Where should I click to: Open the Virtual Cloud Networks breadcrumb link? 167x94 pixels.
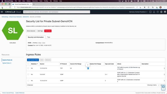(15, 17)
